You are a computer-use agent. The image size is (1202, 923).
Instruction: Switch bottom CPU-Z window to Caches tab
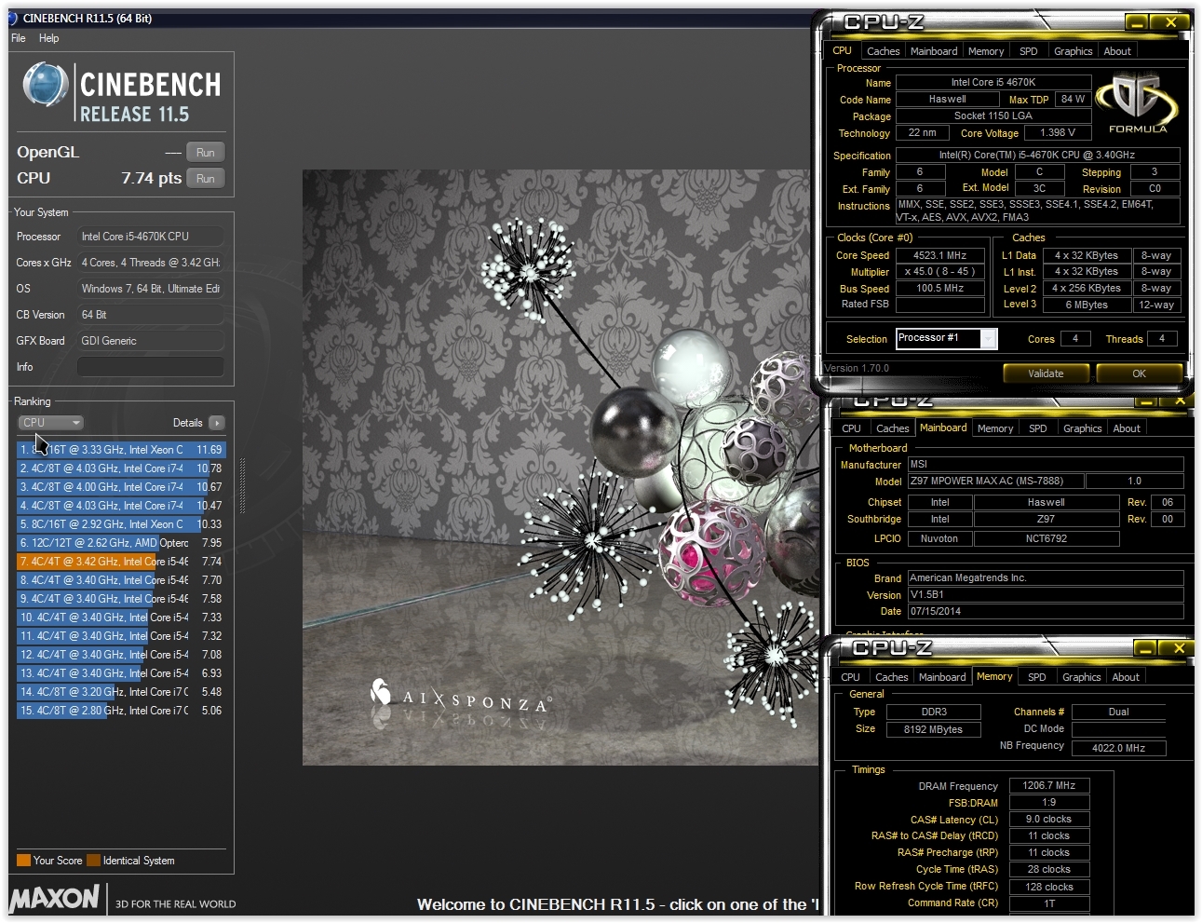pos(891,677)
